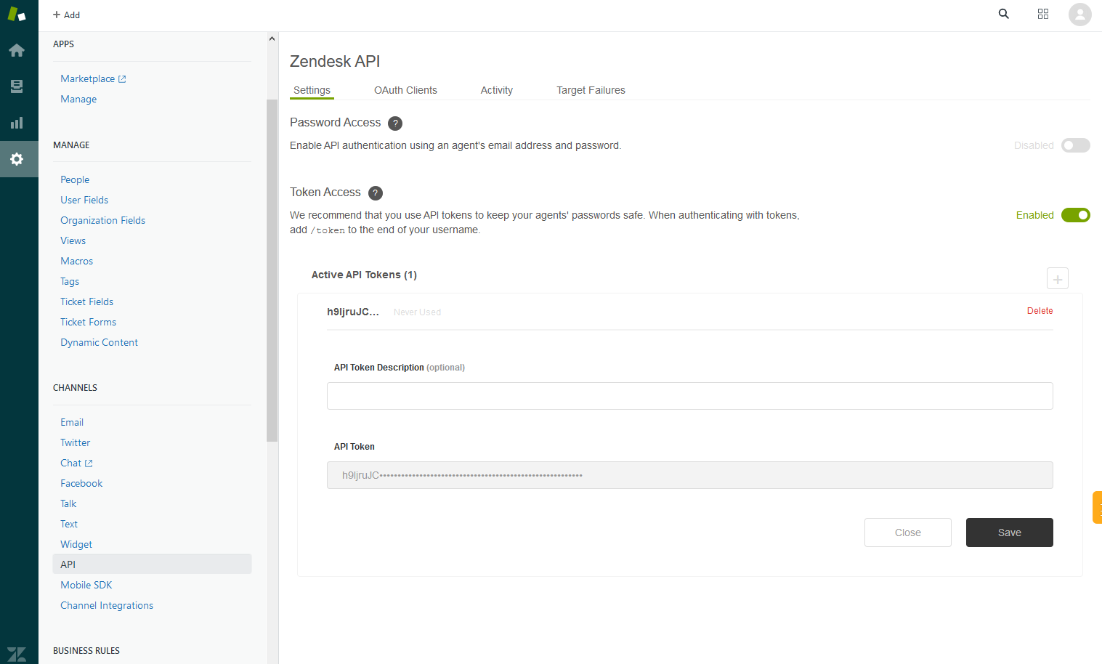The height and width of the screenshot is (664, 1102).
Task: Focus the API Token Description field
Action: pos(690,396)
